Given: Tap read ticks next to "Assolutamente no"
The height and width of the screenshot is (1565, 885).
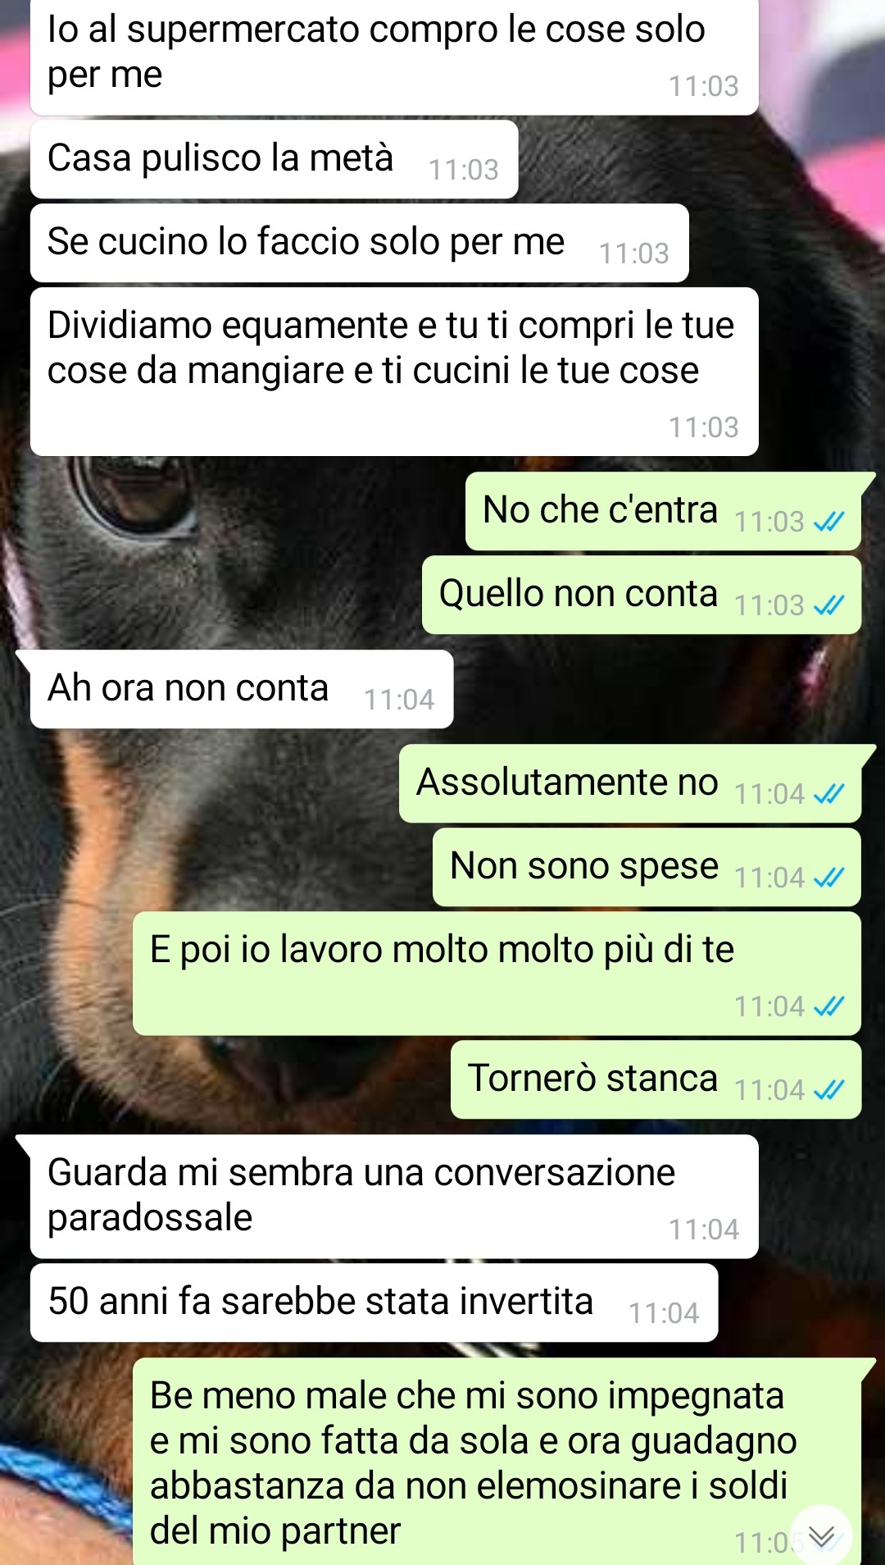Looking at the screenshot, I should (x=828, y=794).
